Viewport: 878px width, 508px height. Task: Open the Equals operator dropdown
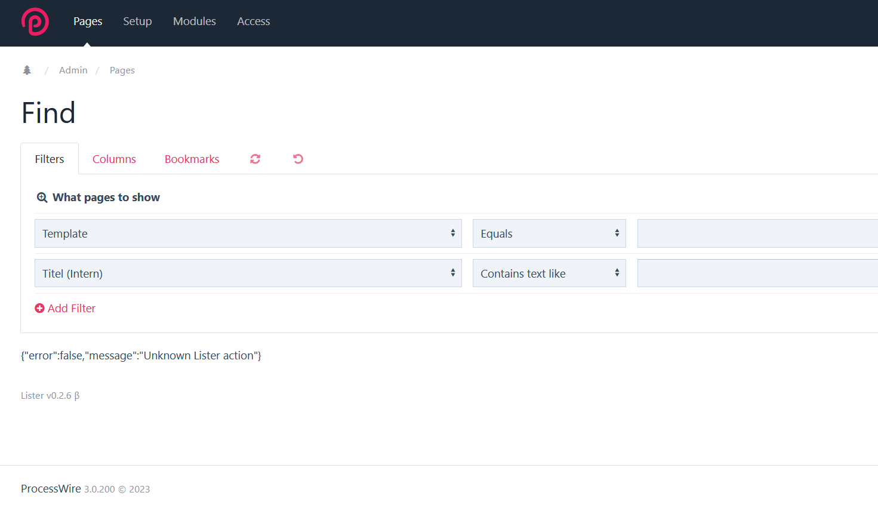click(x=549, y=233)
